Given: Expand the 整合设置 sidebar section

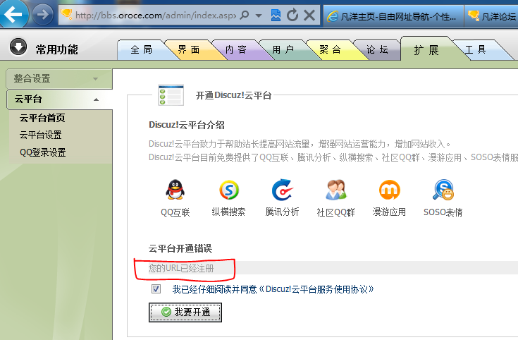Looking at the screenshot, I should (59, 79).
